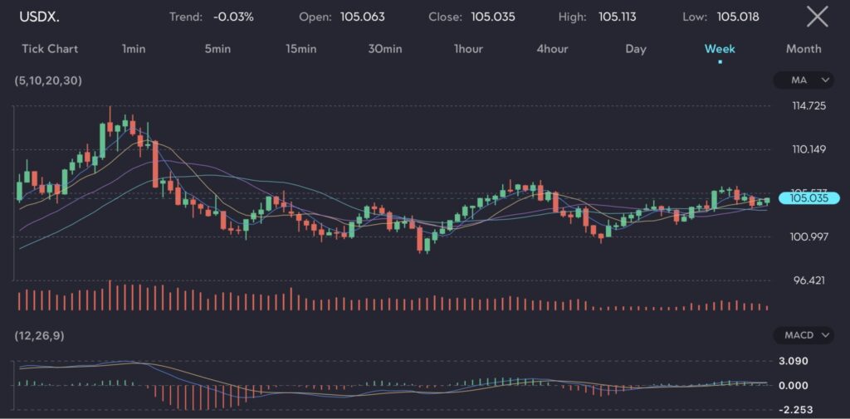
Task: Click the High value 105.113
Action: click(x=618, y=17)
